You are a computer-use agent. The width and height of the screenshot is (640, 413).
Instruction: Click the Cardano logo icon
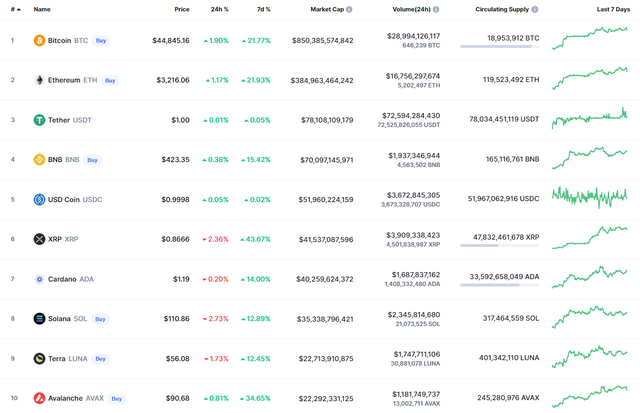pos(40,279)
